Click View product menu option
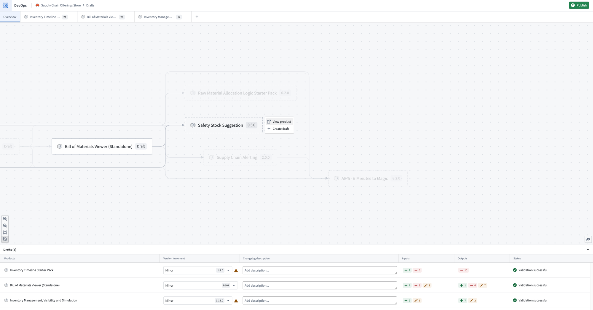This screenshot has height=310, width=593. click(x=279, y=122)
